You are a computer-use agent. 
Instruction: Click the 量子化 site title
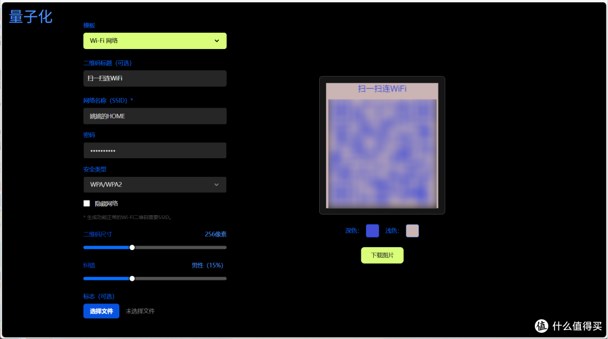pos(30,17)
